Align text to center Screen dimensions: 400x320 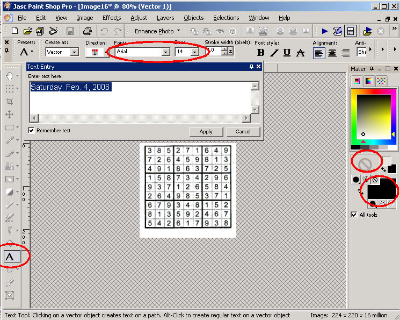click(x=332, y=52)
